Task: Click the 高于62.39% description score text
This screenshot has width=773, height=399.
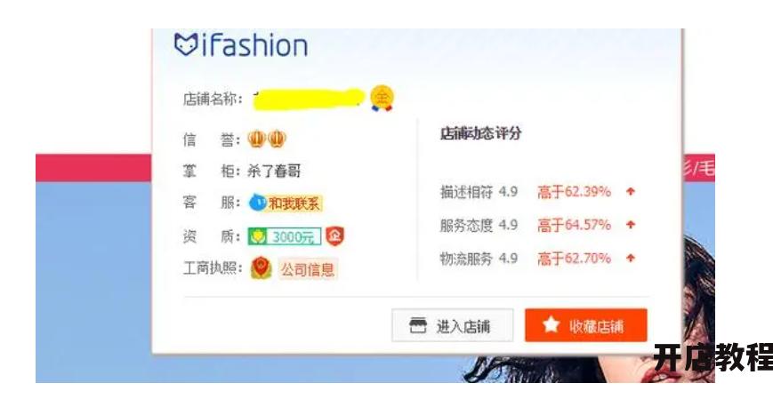Action: point(575,192)
